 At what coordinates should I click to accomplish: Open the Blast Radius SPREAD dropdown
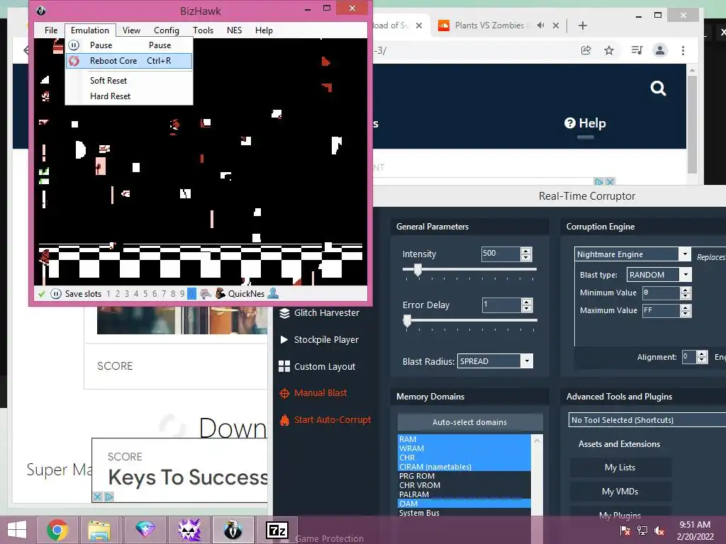(527, 361)
